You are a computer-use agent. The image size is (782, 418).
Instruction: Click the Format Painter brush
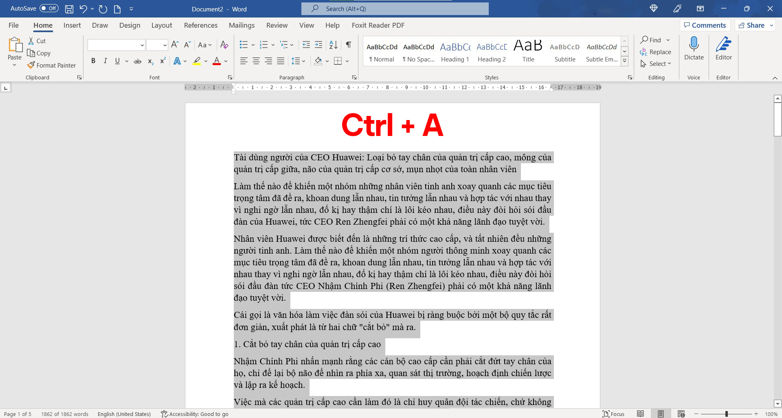point(51,65)
